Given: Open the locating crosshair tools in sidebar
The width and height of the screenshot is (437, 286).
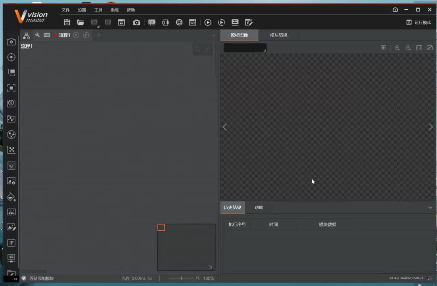Looking at the screenshot, I should tap(11, 57).
